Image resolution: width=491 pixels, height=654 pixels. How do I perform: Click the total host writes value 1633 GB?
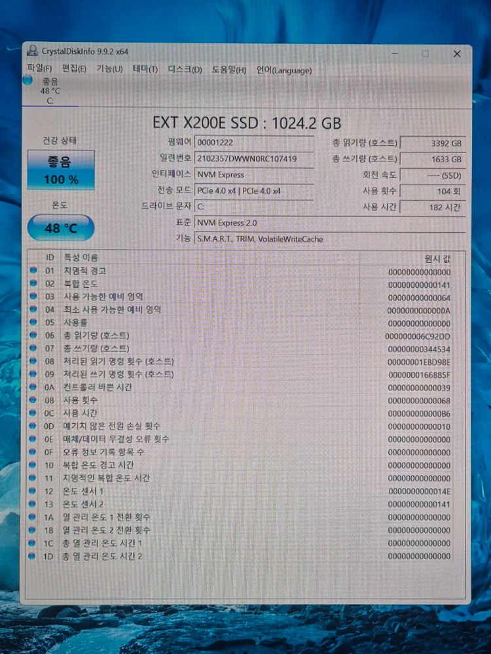tap(432, 159)
